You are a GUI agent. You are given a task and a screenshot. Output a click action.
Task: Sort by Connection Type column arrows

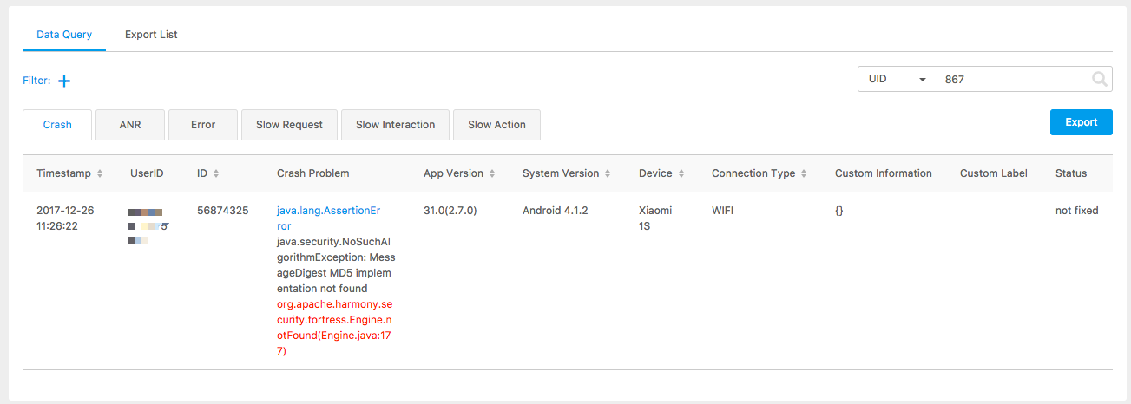click(x=804, y=173)
